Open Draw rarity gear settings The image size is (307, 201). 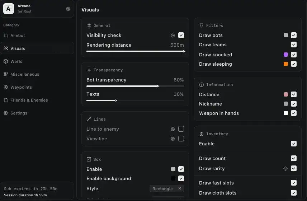click(285, 169)
